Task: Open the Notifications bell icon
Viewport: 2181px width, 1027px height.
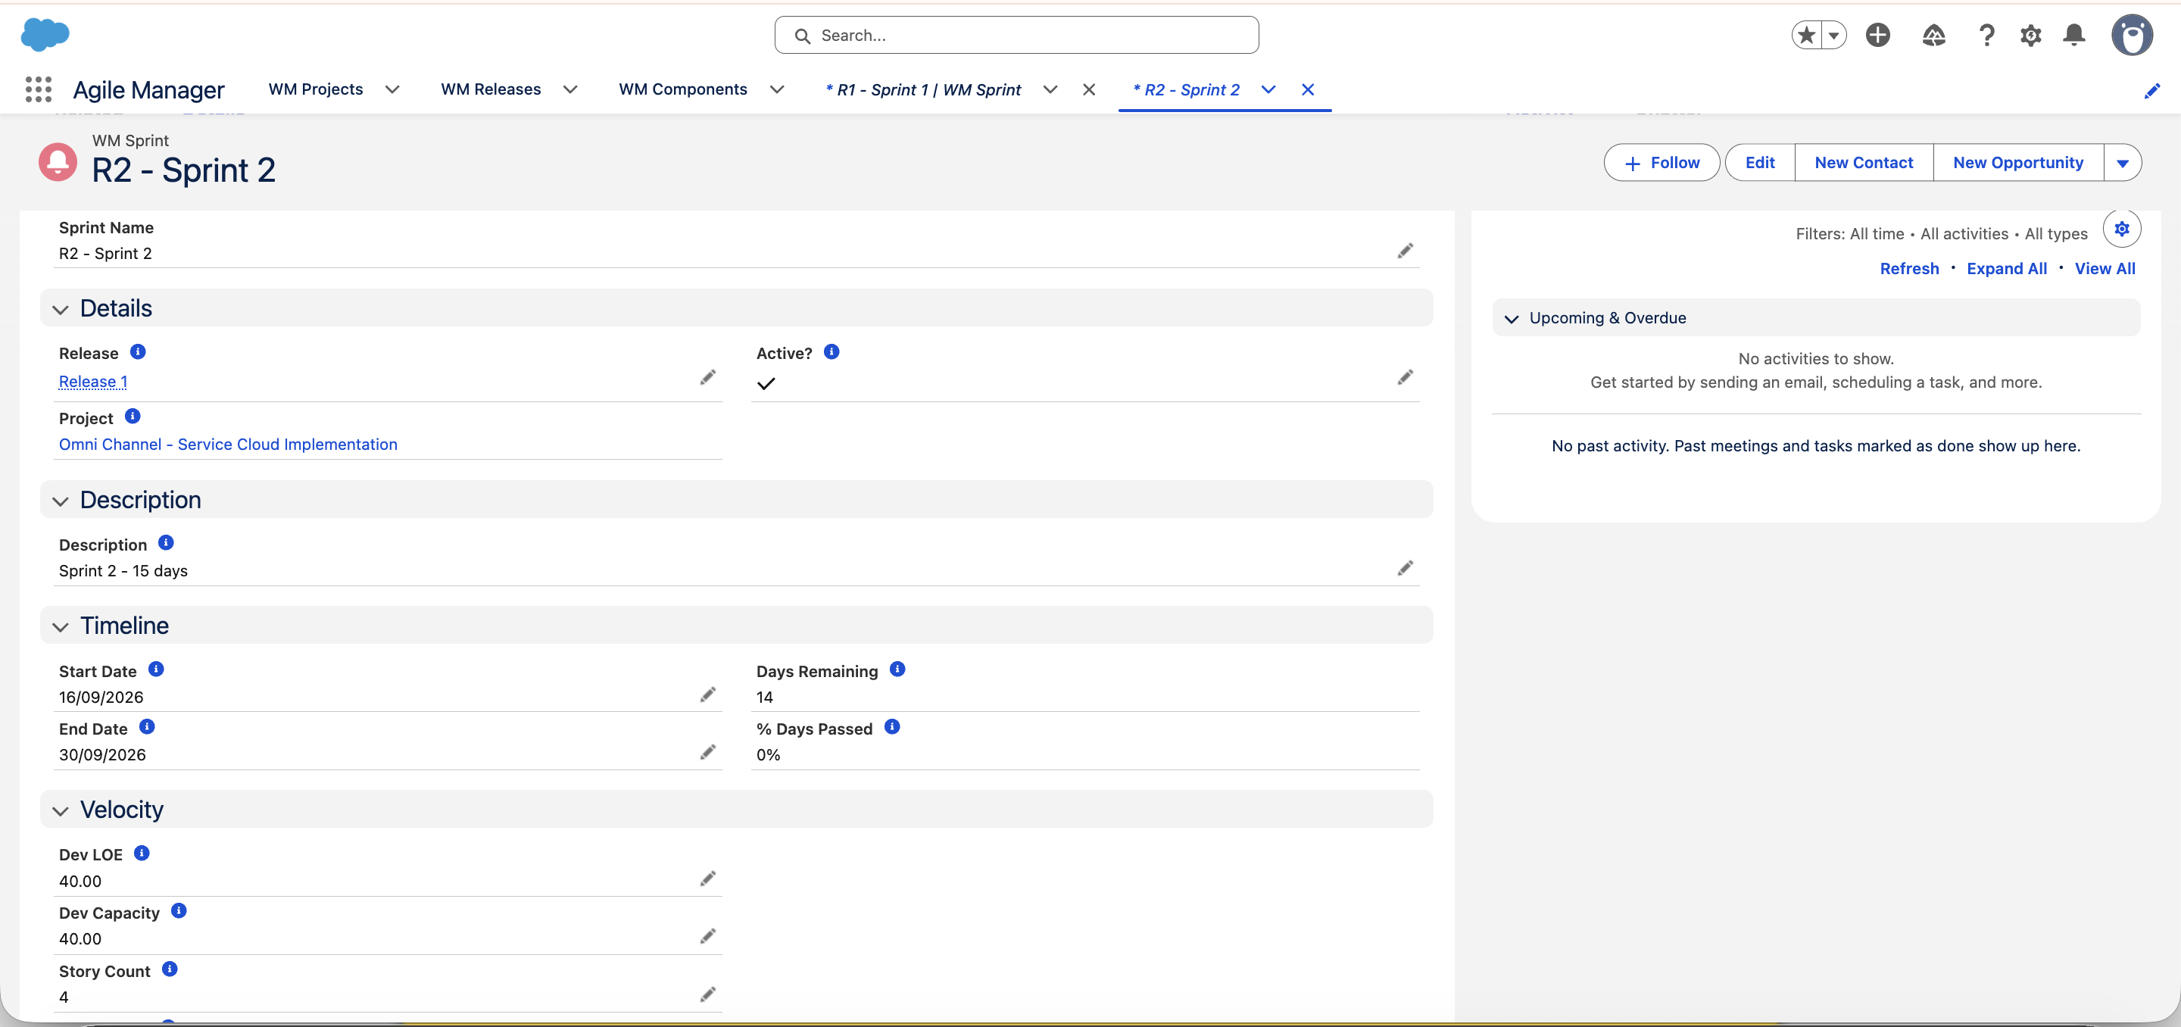Action: tap(2074, 35)
